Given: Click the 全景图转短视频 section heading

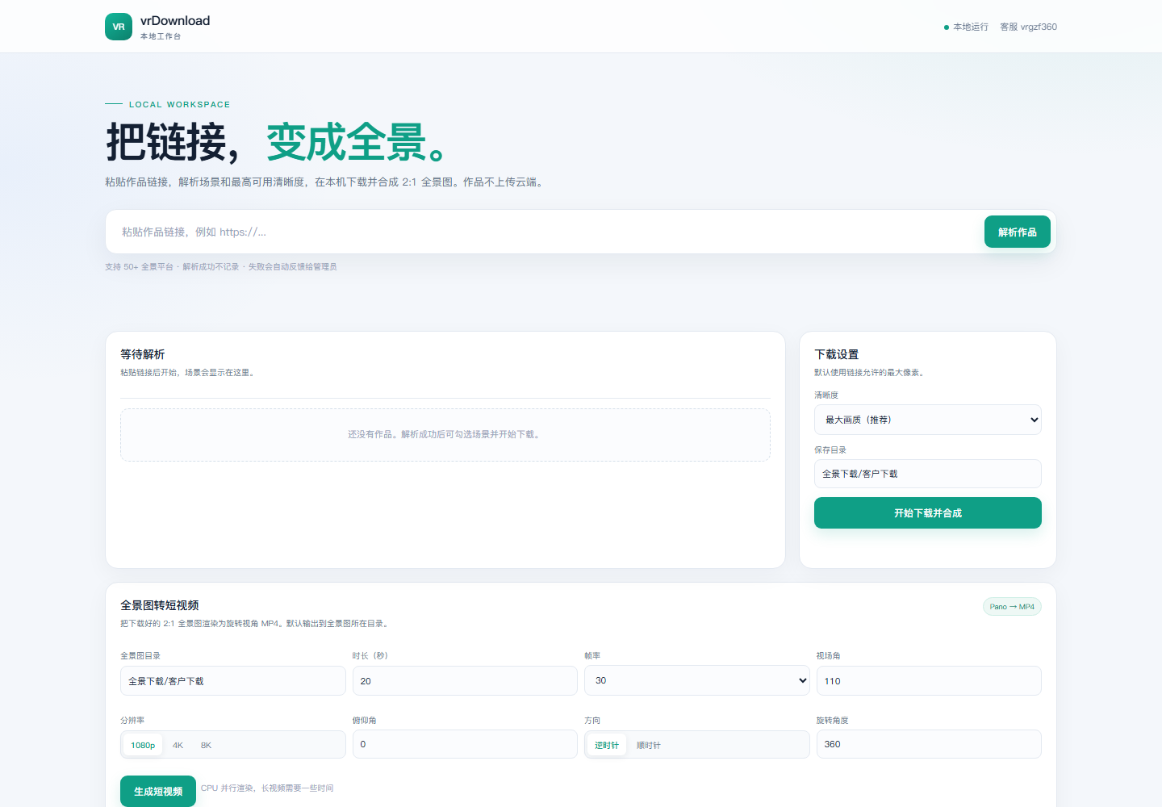Looking at the screenshot, I should click(160, 605).
